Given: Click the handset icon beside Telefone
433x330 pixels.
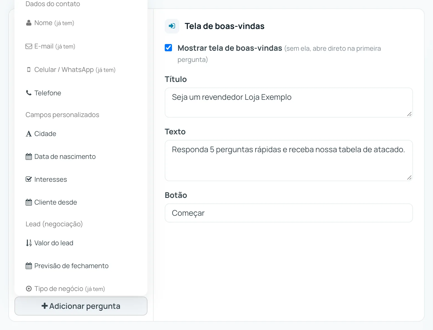Looking at the screenshot, I should tap(29, 93).
